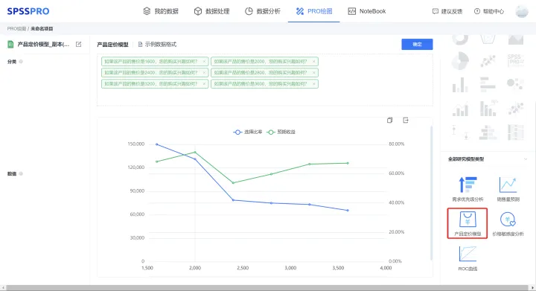Toggle the 预期收益 legend series

pyautogui.click(x=281, y=132)
